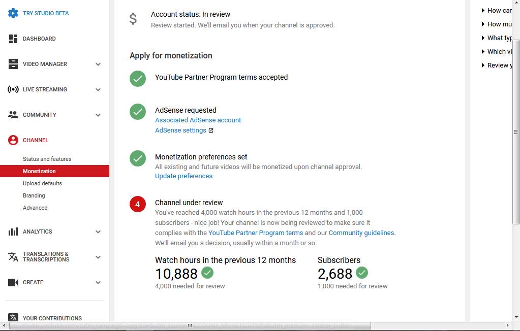
Task: Expand the 'Which vi' help question
Action: (497, 51)
